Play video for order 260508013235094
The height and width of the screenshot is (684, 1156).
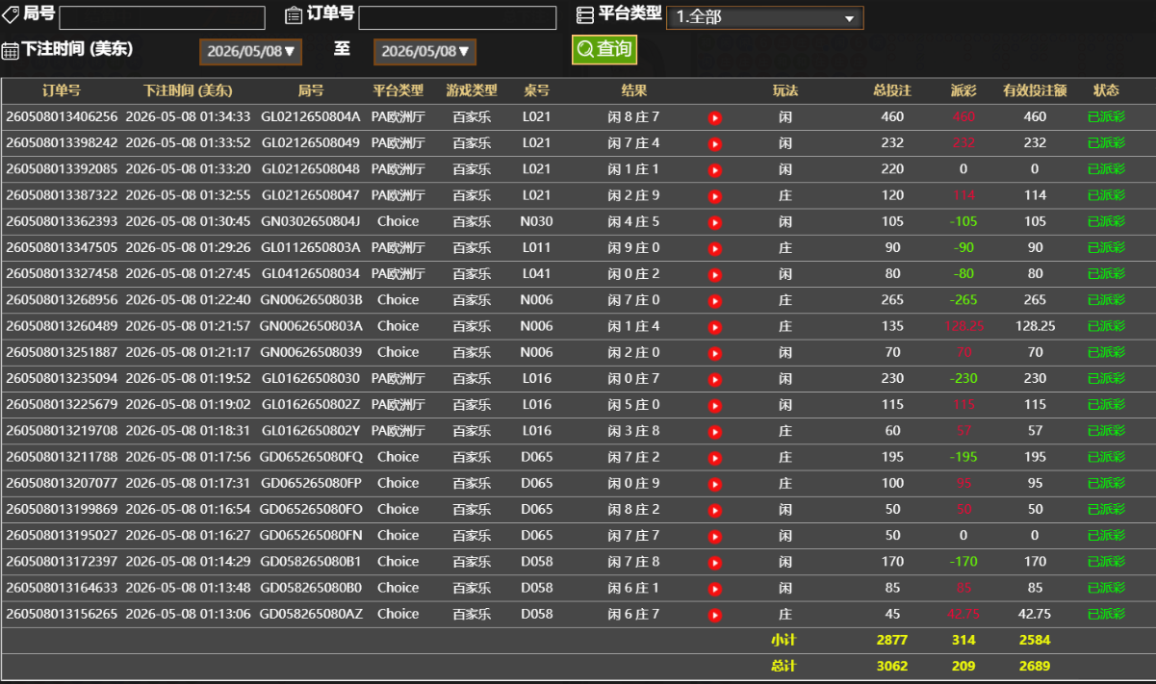(715, 379)
